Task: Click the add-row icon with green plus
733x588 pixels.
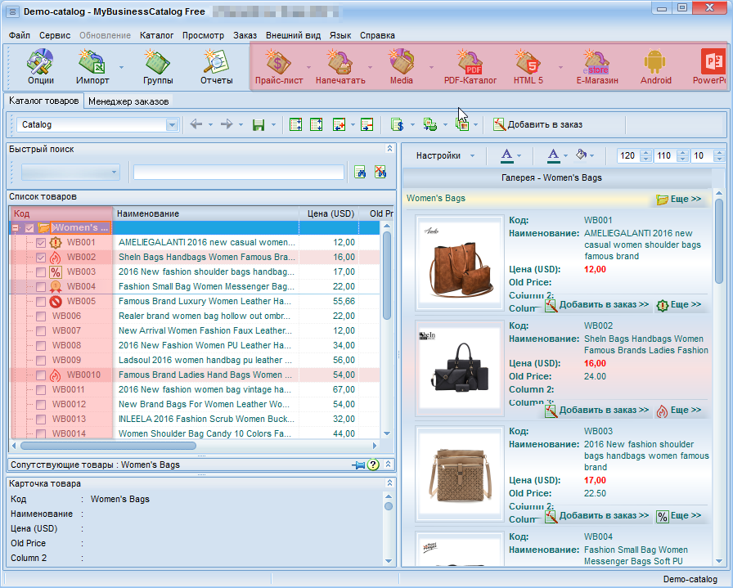Action: tap(339, 125)
